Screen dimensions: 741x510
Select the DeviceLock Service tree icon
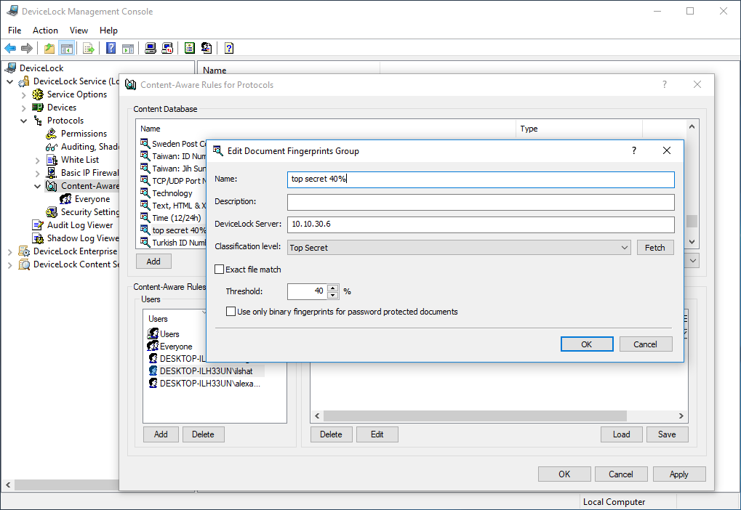pos(23,81)
